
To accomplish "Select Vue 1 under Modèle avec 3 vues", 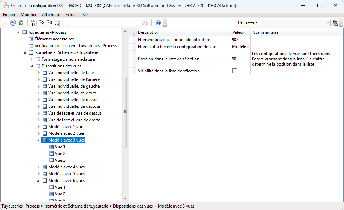I will 60,147.
